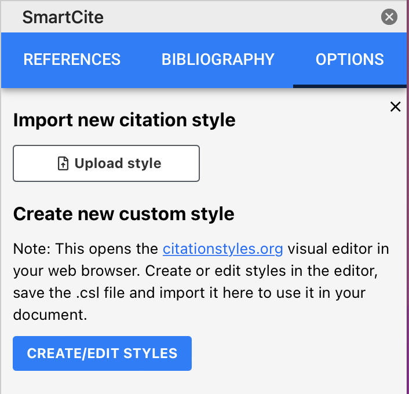Screen dimensions: 409x394
Task: Switch to the REFERENCES tab
Action: (x=72, y=60)
